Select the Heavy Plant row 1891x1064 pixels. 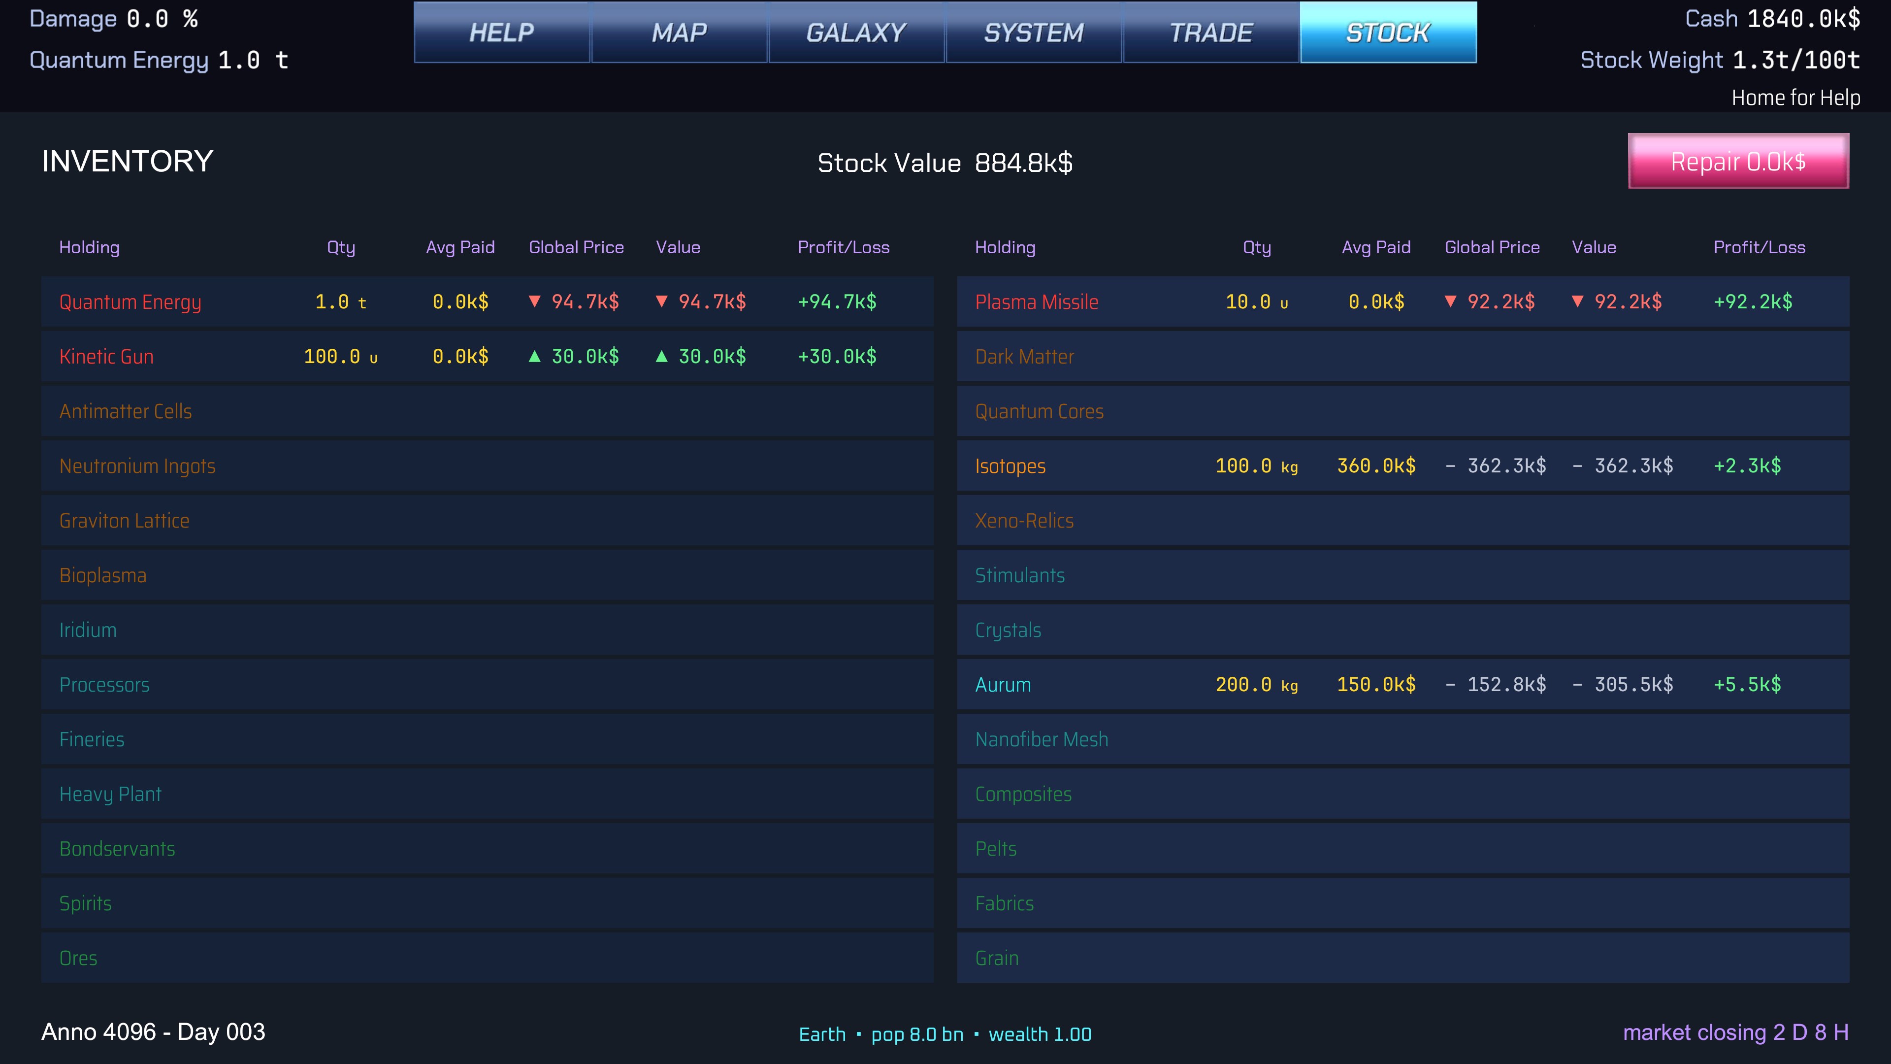[488, 794]
